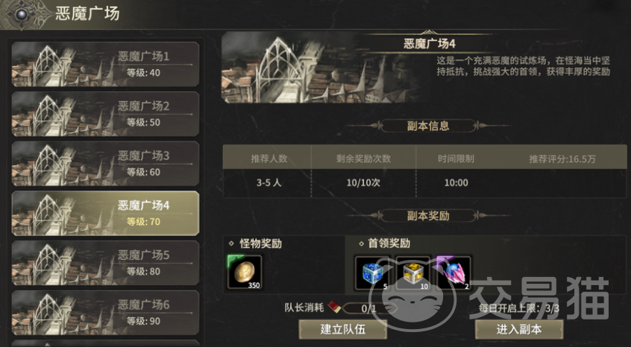The height and width of the screenshot is (347, 631).
Task: Choose 恶魔广场2 level 50 dungeon
Action: click(105, 114)
